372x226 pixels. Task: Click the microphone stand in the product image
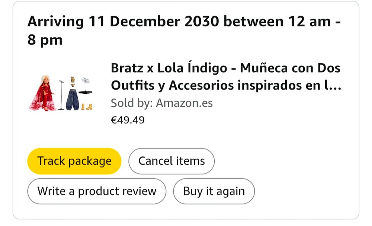click(x=61, y=95)
